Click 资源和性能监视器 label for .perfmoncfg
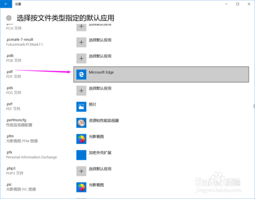Viewport: 255px width, 199px height. (104, 121)
